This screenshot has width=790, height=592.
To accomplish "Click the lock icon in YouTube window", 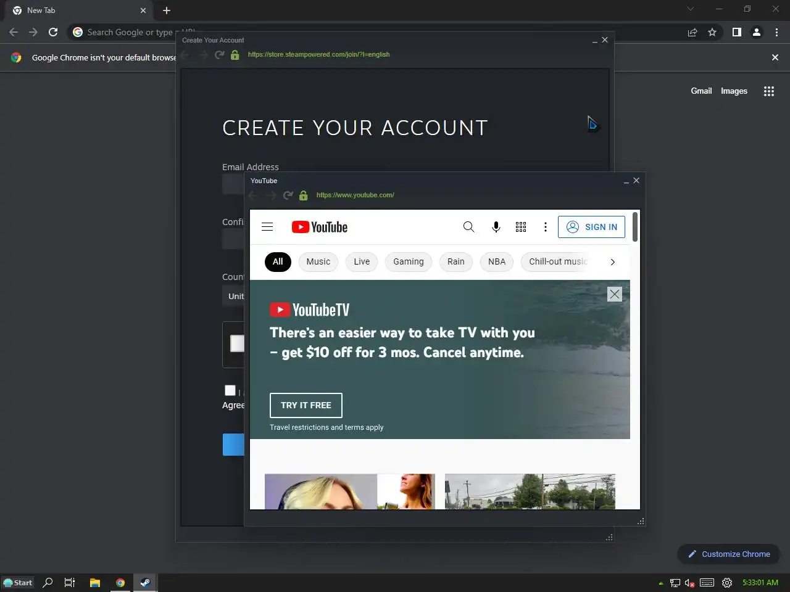I will 303,195.
